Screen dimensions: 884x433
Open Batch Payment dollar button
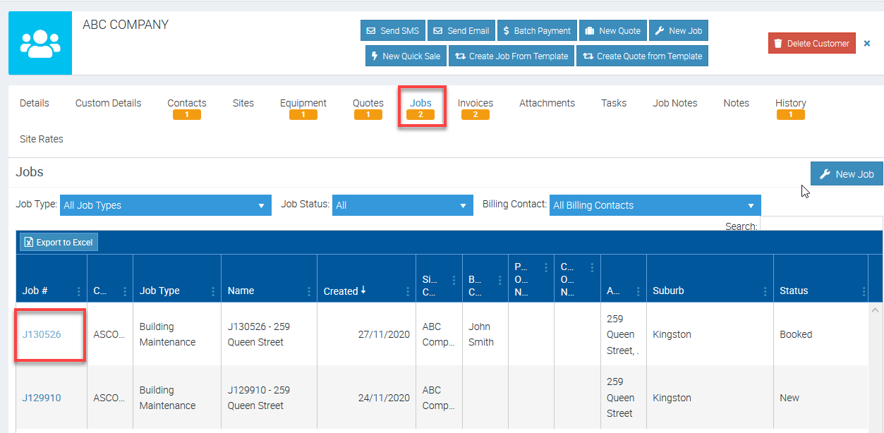tap(536, 31)
